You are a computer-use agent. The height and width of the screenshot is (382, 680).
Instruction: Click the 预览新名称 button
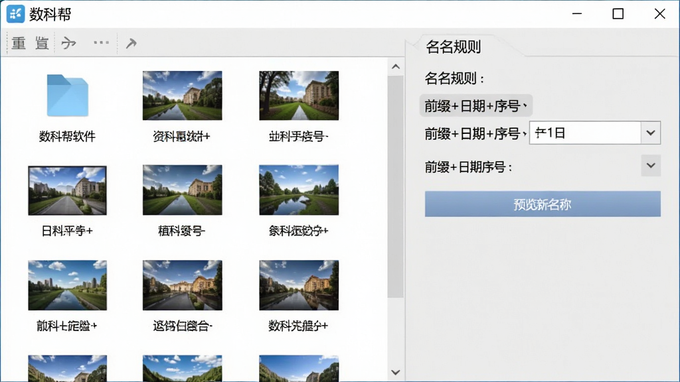click(543, 204)
